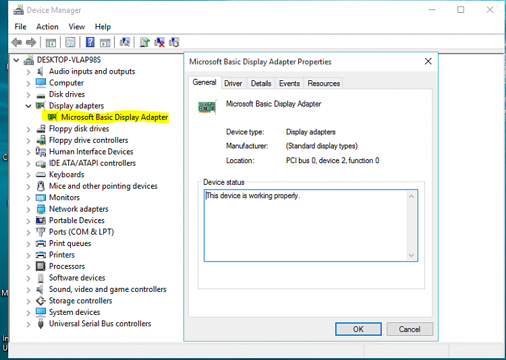Select the Print queues tree label
Image resolution: width=506 pixels, height=360 pixels.
[x=70, y=243]
